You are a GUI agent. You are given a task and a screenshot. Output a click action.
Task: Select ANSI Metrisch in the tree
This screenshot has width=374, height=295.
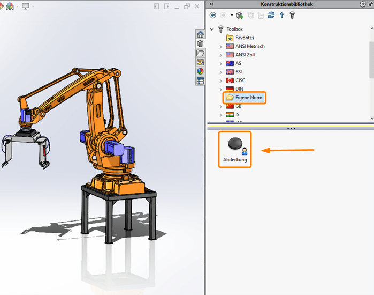click(250, 46)
